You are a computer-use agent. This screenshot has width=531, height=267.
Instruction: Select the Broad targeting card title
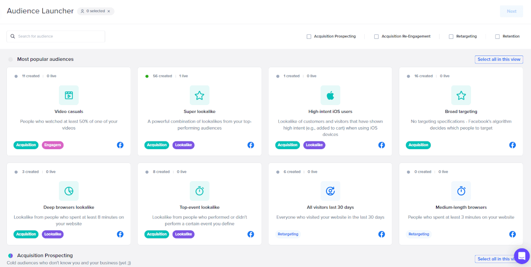pyautogui.click(x=461, y=111)
